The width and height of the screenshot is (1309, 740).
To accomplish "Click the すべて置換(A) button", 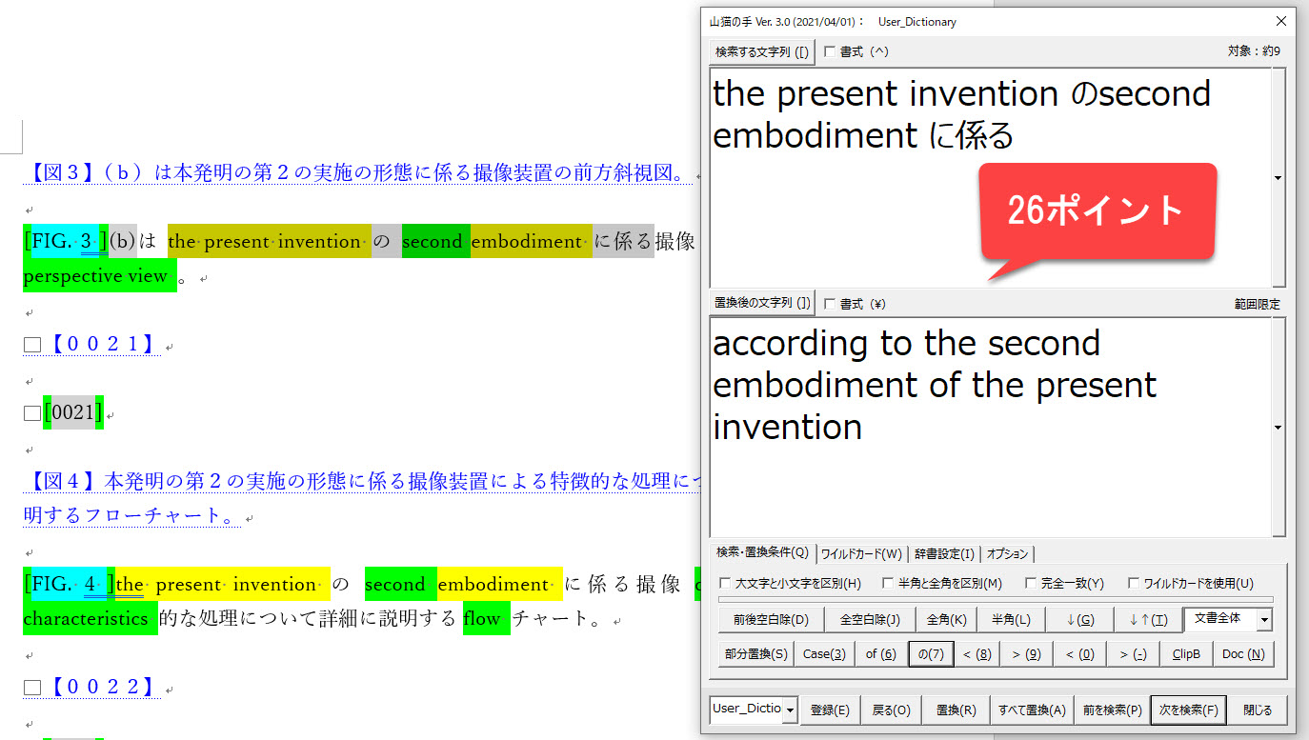I will (x=1032, y=710).
